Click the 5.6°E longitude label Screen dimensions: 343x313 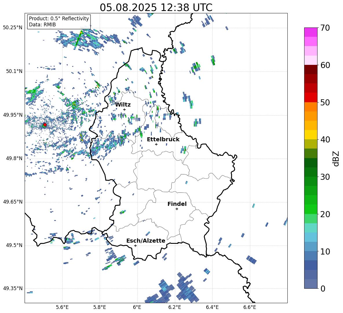(62, 307)
